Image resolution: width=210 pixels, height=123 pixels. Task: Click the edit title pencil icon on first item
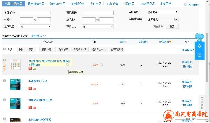click(x=68, y=64)
